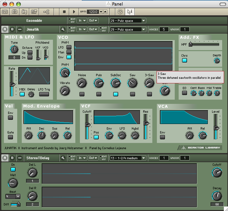Image resolution: width=228 pixels, height=211 pixels.
Task: Show the structure view icon in the toolbar
Action: point(46,12)
